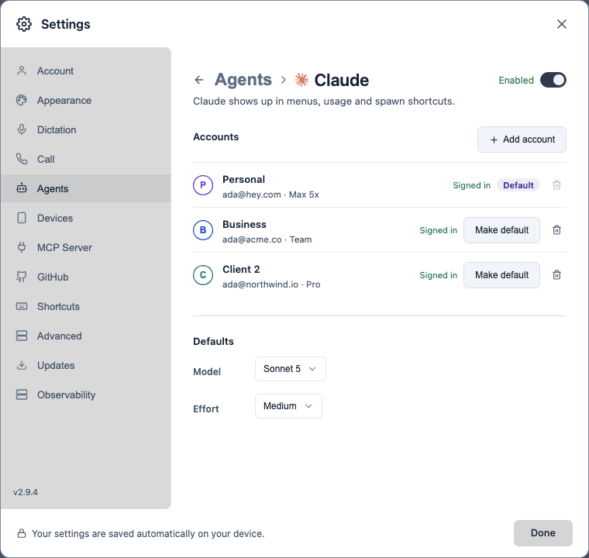The height and width of the screenshot is (558, 589).
Task: Click the Default badge on Personal account
Action: tap(518, 185)
